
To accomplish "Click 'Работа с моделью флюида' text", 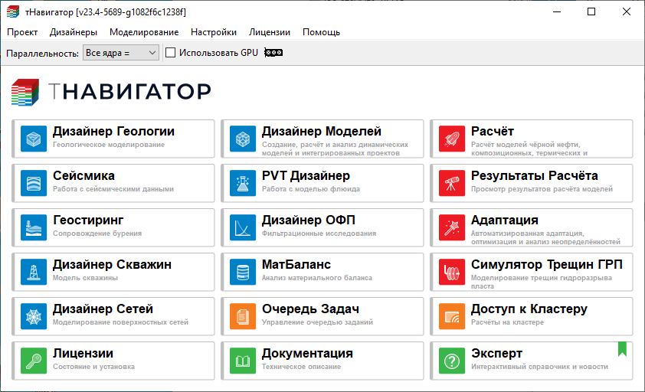I will (x=311, y=189).
